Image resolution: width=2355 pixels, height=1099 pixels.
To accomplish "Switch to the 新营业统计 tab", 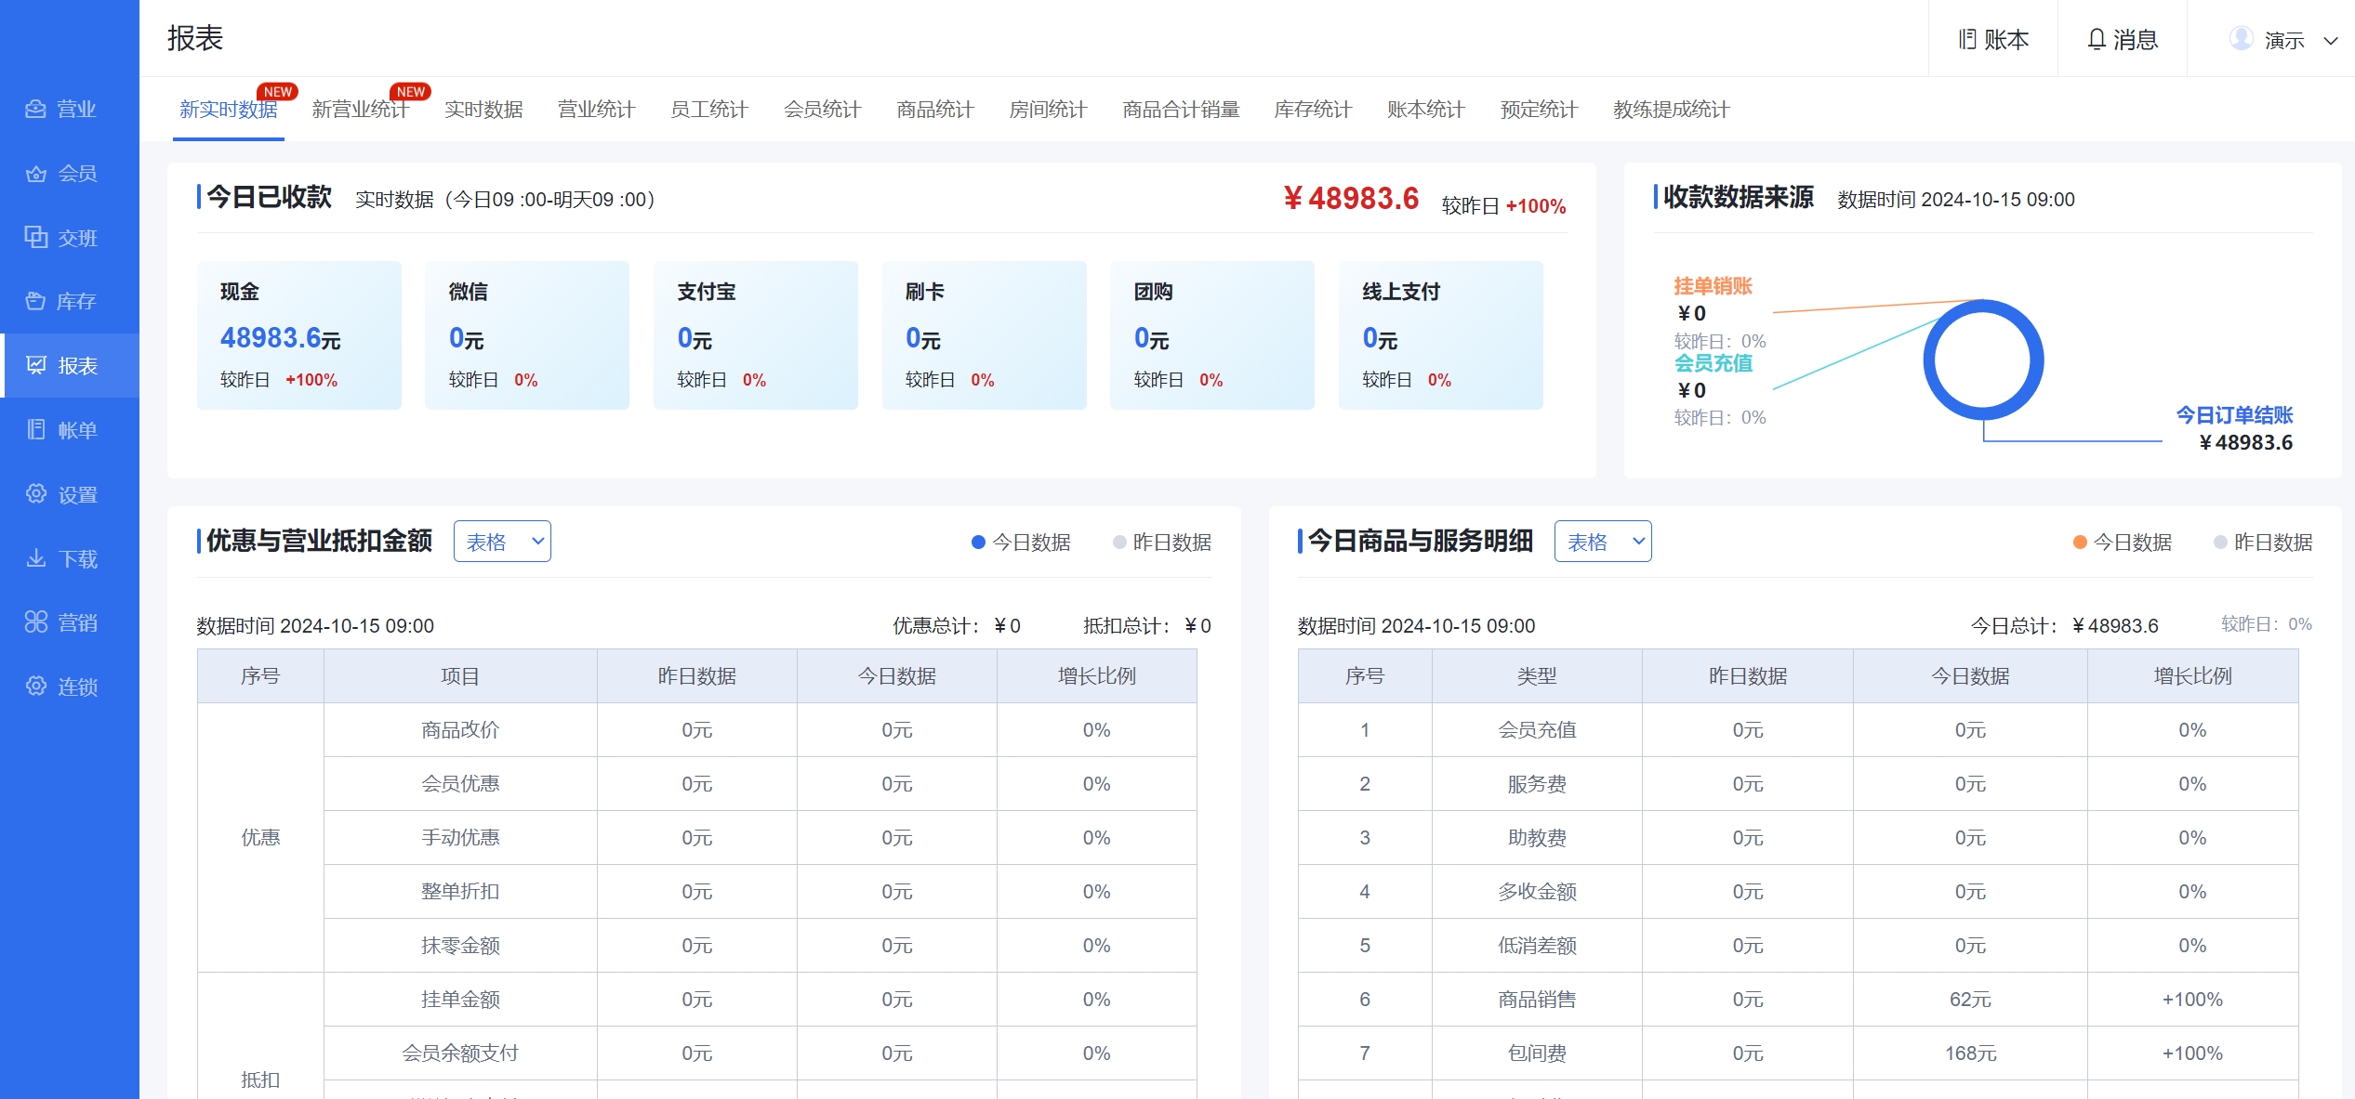I will tap(361, 110).
